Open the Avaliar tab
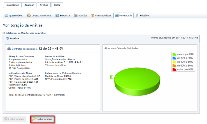Screen dimensions: 207x124 point(44,5)
